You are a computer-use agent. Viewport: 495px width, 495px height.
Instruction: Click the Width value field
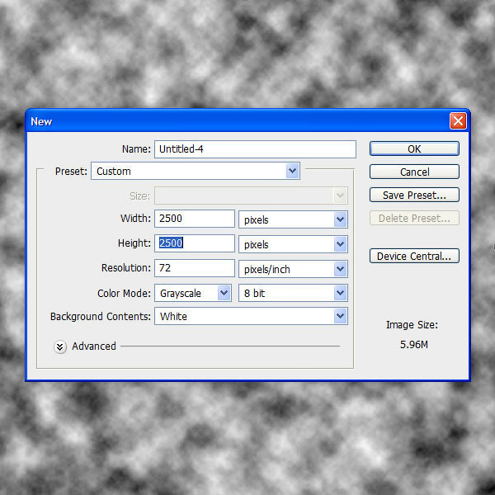click(195, 219)
